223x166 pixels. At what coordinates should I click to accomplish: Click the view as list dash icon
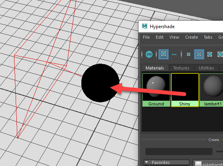(x=174, y=54)
